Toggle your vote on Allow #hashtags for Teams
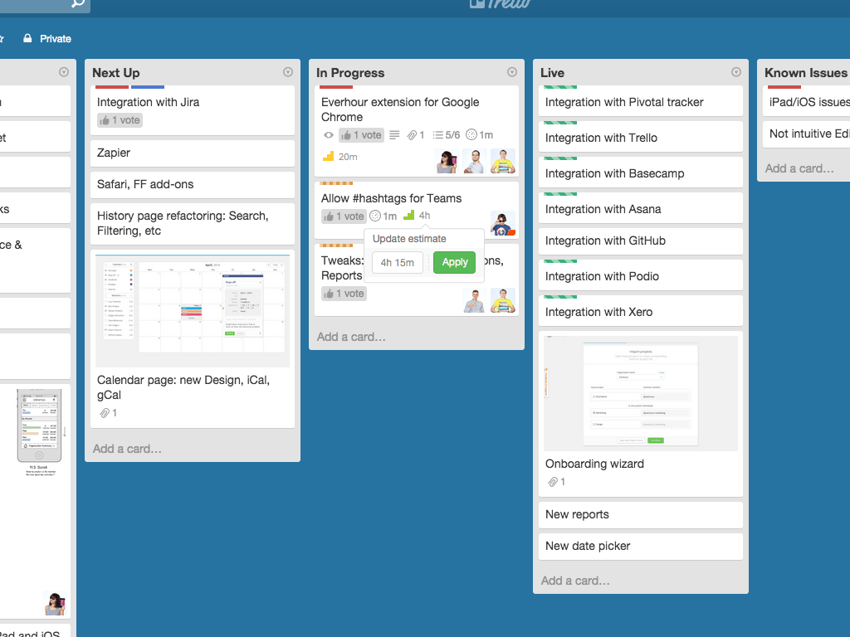Viewport: 850px width, 637px height. [x=343, y=216]
